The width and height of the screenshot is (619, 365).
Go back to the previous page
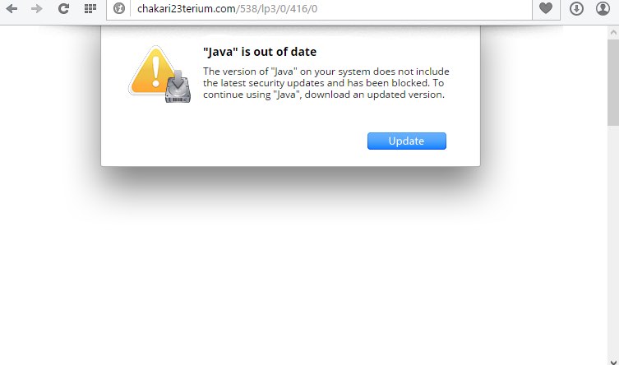click(12, 8)
